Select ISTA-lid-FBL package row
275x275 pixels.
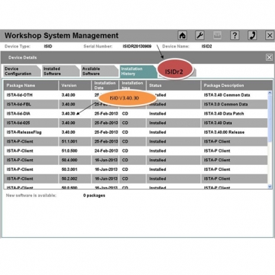(136, 104)
